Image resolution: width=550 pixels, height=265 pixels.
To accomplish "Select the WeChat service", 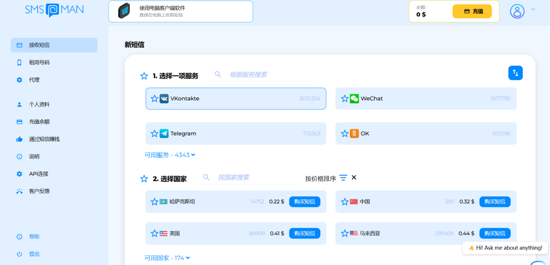I will tap(426, 98).
